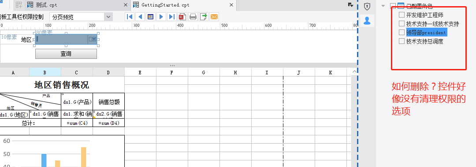This screenshot has width=476, height=167.
Task: Click the export icon with green arrow
Action: [204, 17]
